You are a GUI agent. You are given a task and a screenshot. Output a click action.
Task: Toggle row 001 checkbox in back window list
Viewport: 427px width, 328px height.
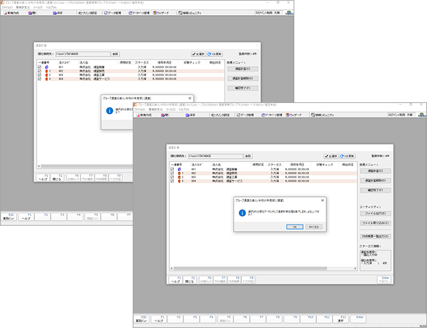click(x=39, y=67)
